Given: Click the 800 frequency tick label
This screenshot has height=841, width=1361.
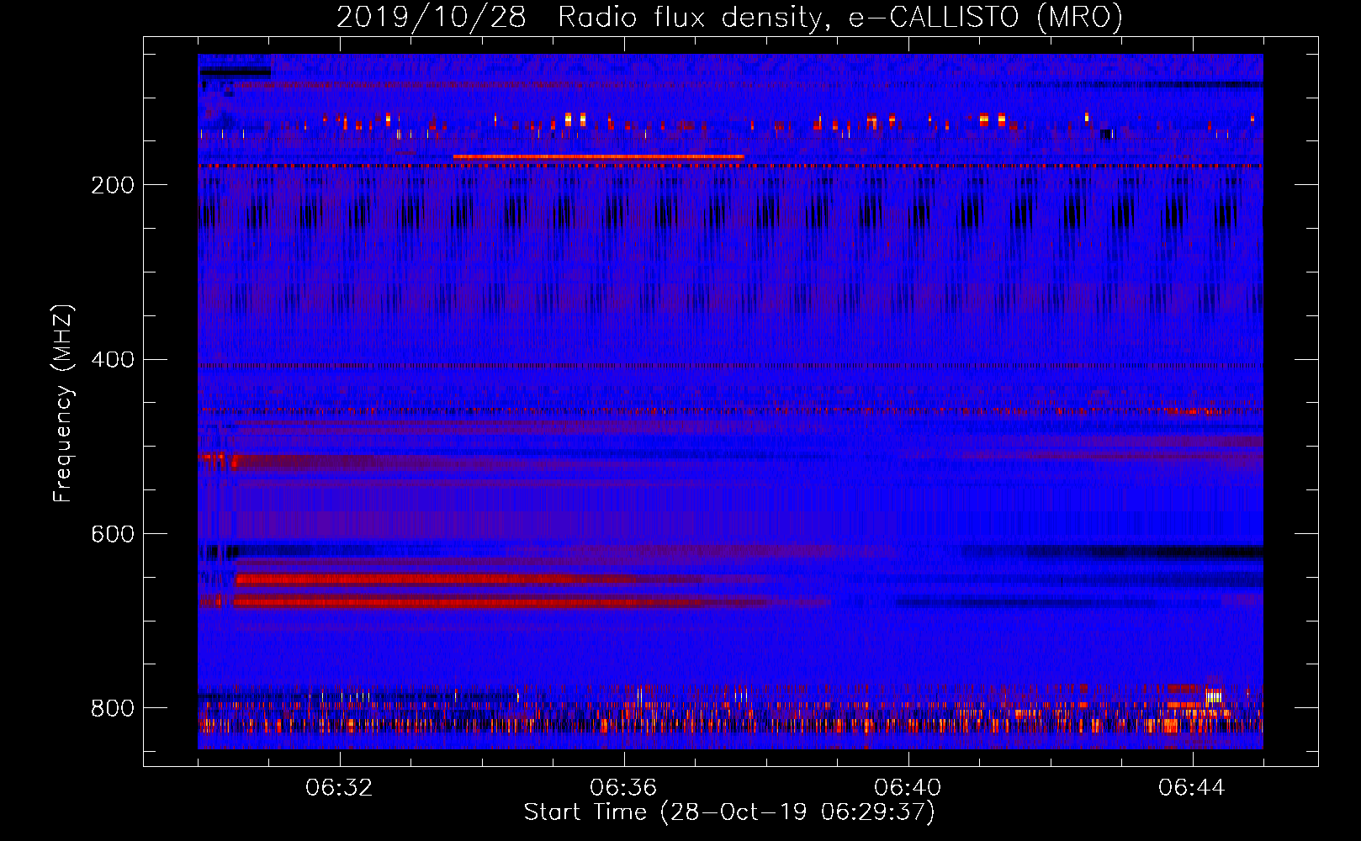Looking at the screenshot, I should [x=113, y=708].
